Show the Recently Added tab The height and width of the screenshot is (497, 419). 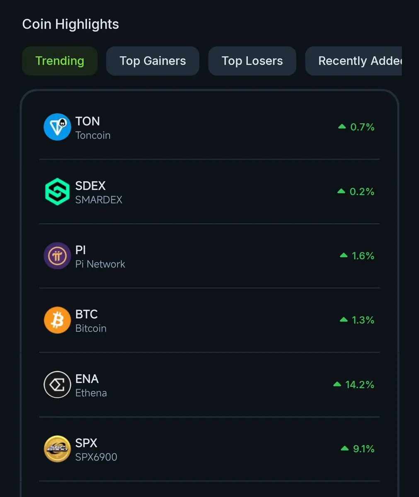tap(354, 61)
